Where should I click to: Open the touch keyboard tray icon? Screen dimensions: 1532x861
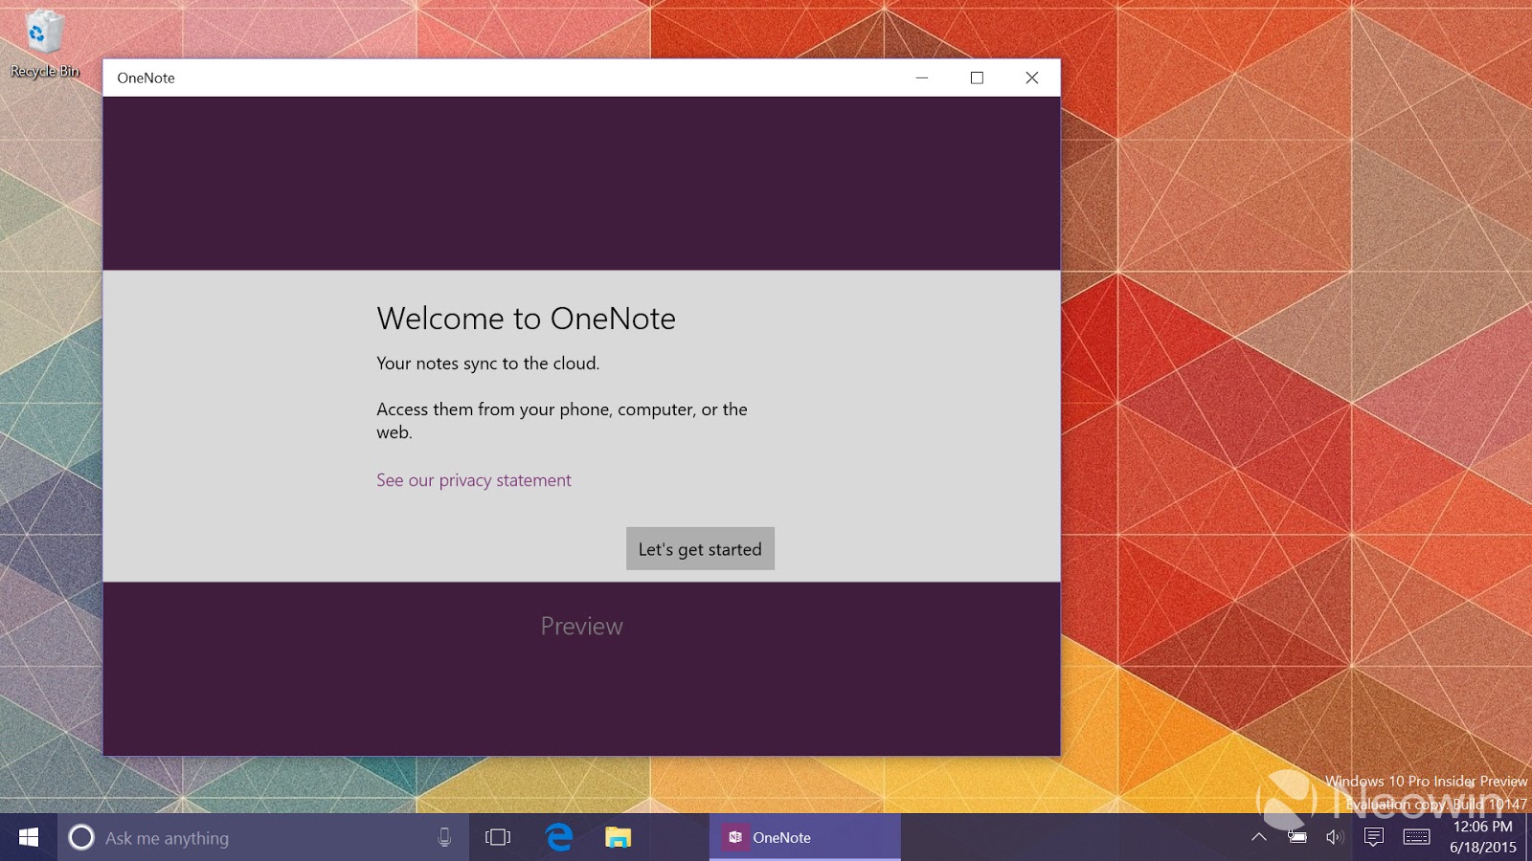pyautogui.click(x=1416, y=838)
